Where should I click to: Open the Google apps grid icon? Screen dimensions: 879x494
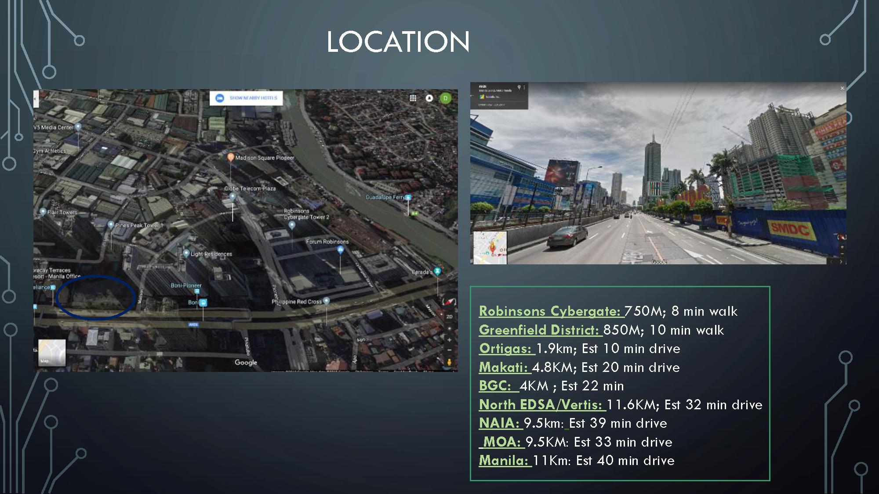click(413, 98)
